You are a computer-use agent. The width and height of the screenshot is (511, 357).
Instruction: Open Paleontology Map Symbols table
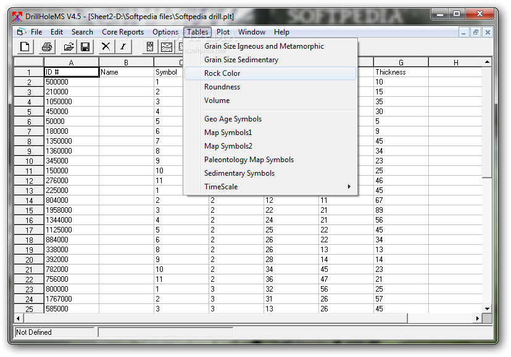coord(270,160)
